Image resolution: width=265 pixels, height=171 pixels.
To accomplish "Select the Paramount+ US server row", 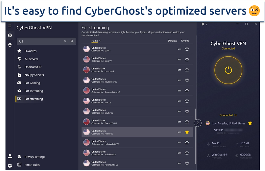I will 137,163.
